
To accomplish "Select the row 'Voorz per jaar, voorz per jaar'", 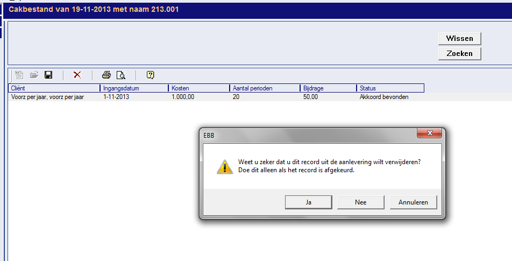I will tap(54, 97).
